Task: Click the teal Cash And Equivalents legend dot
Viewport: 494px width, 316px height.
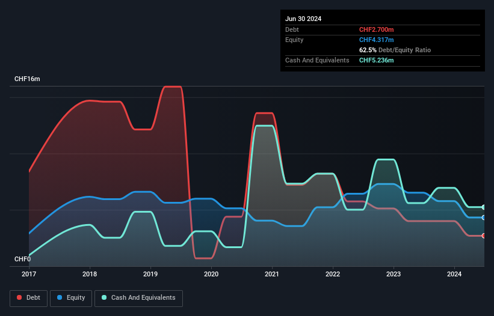Action: [x=104, y=297]
